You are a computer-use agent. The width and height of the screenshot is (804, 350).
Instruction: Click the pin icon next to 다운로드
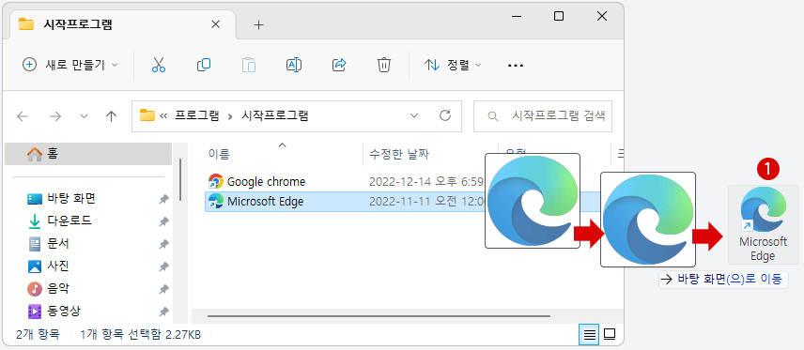click(x=163, y=221)
